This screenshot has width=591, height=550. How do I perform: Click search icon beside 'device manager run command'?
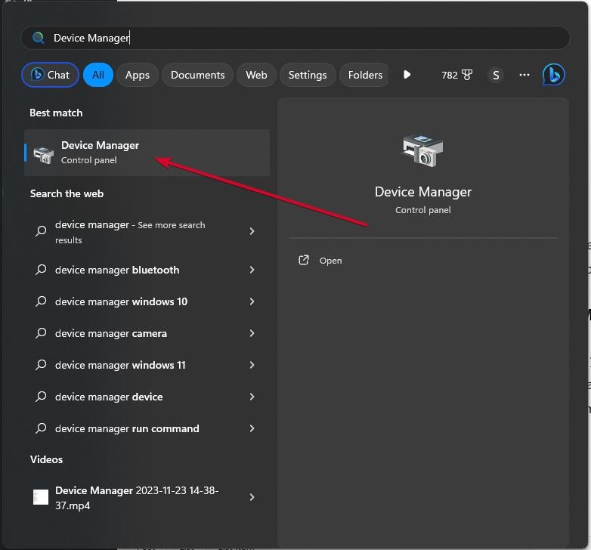click(x=41, y=428)
